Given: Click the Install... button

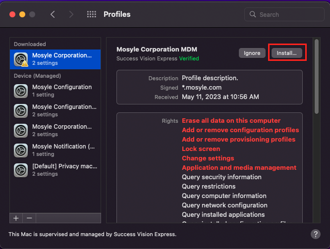Looking at the screenshot, I should point(287,53).
